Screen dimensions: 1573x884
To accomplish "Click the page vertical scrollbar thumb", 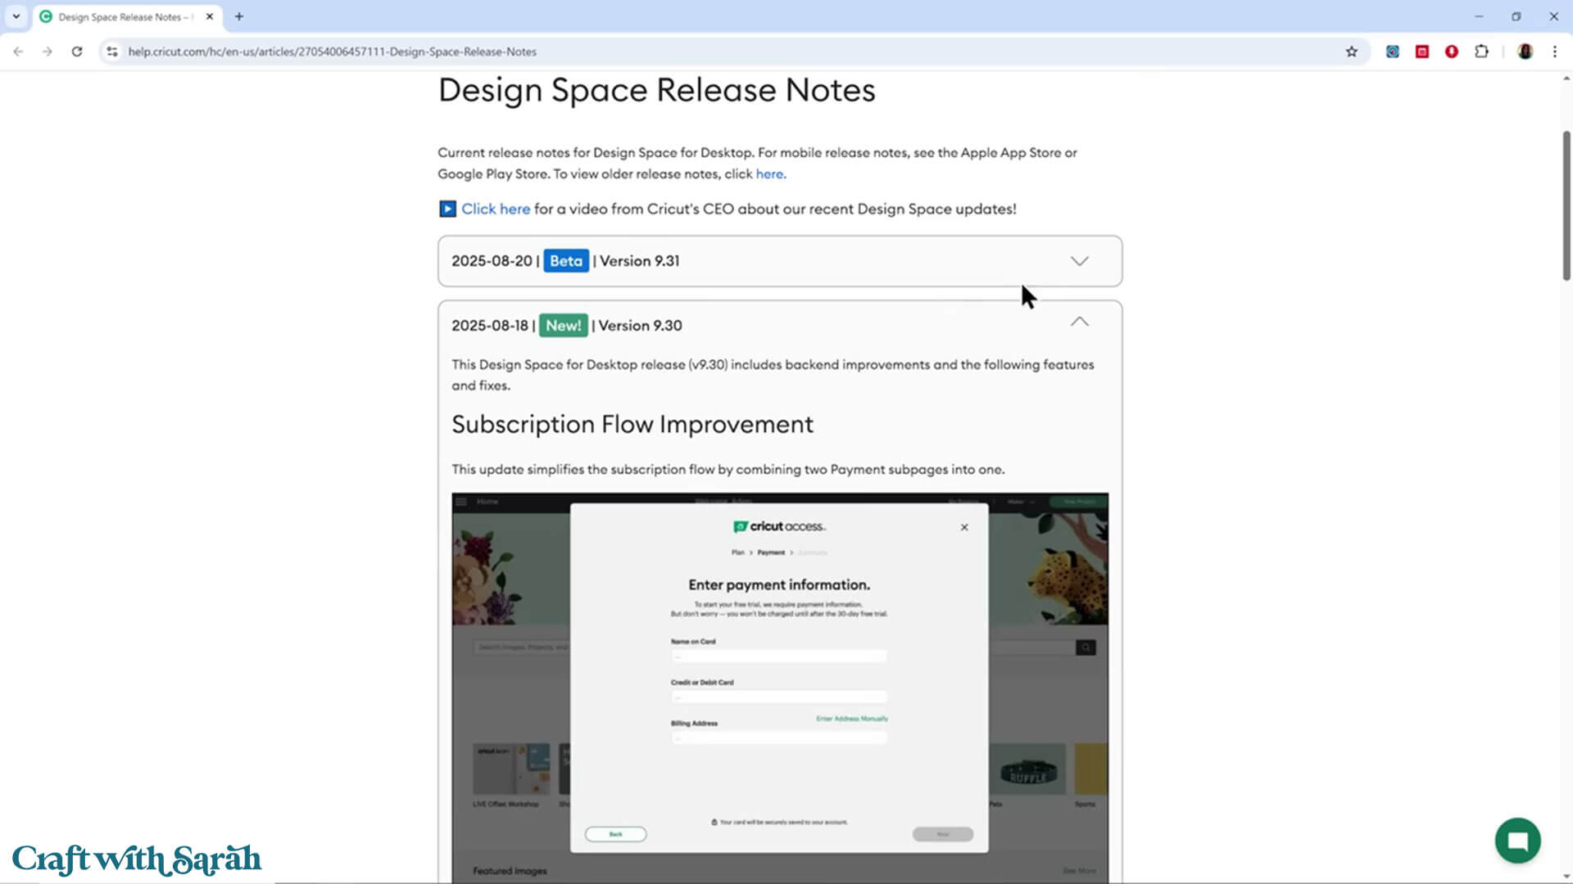I will click(x=1566, y=205).
